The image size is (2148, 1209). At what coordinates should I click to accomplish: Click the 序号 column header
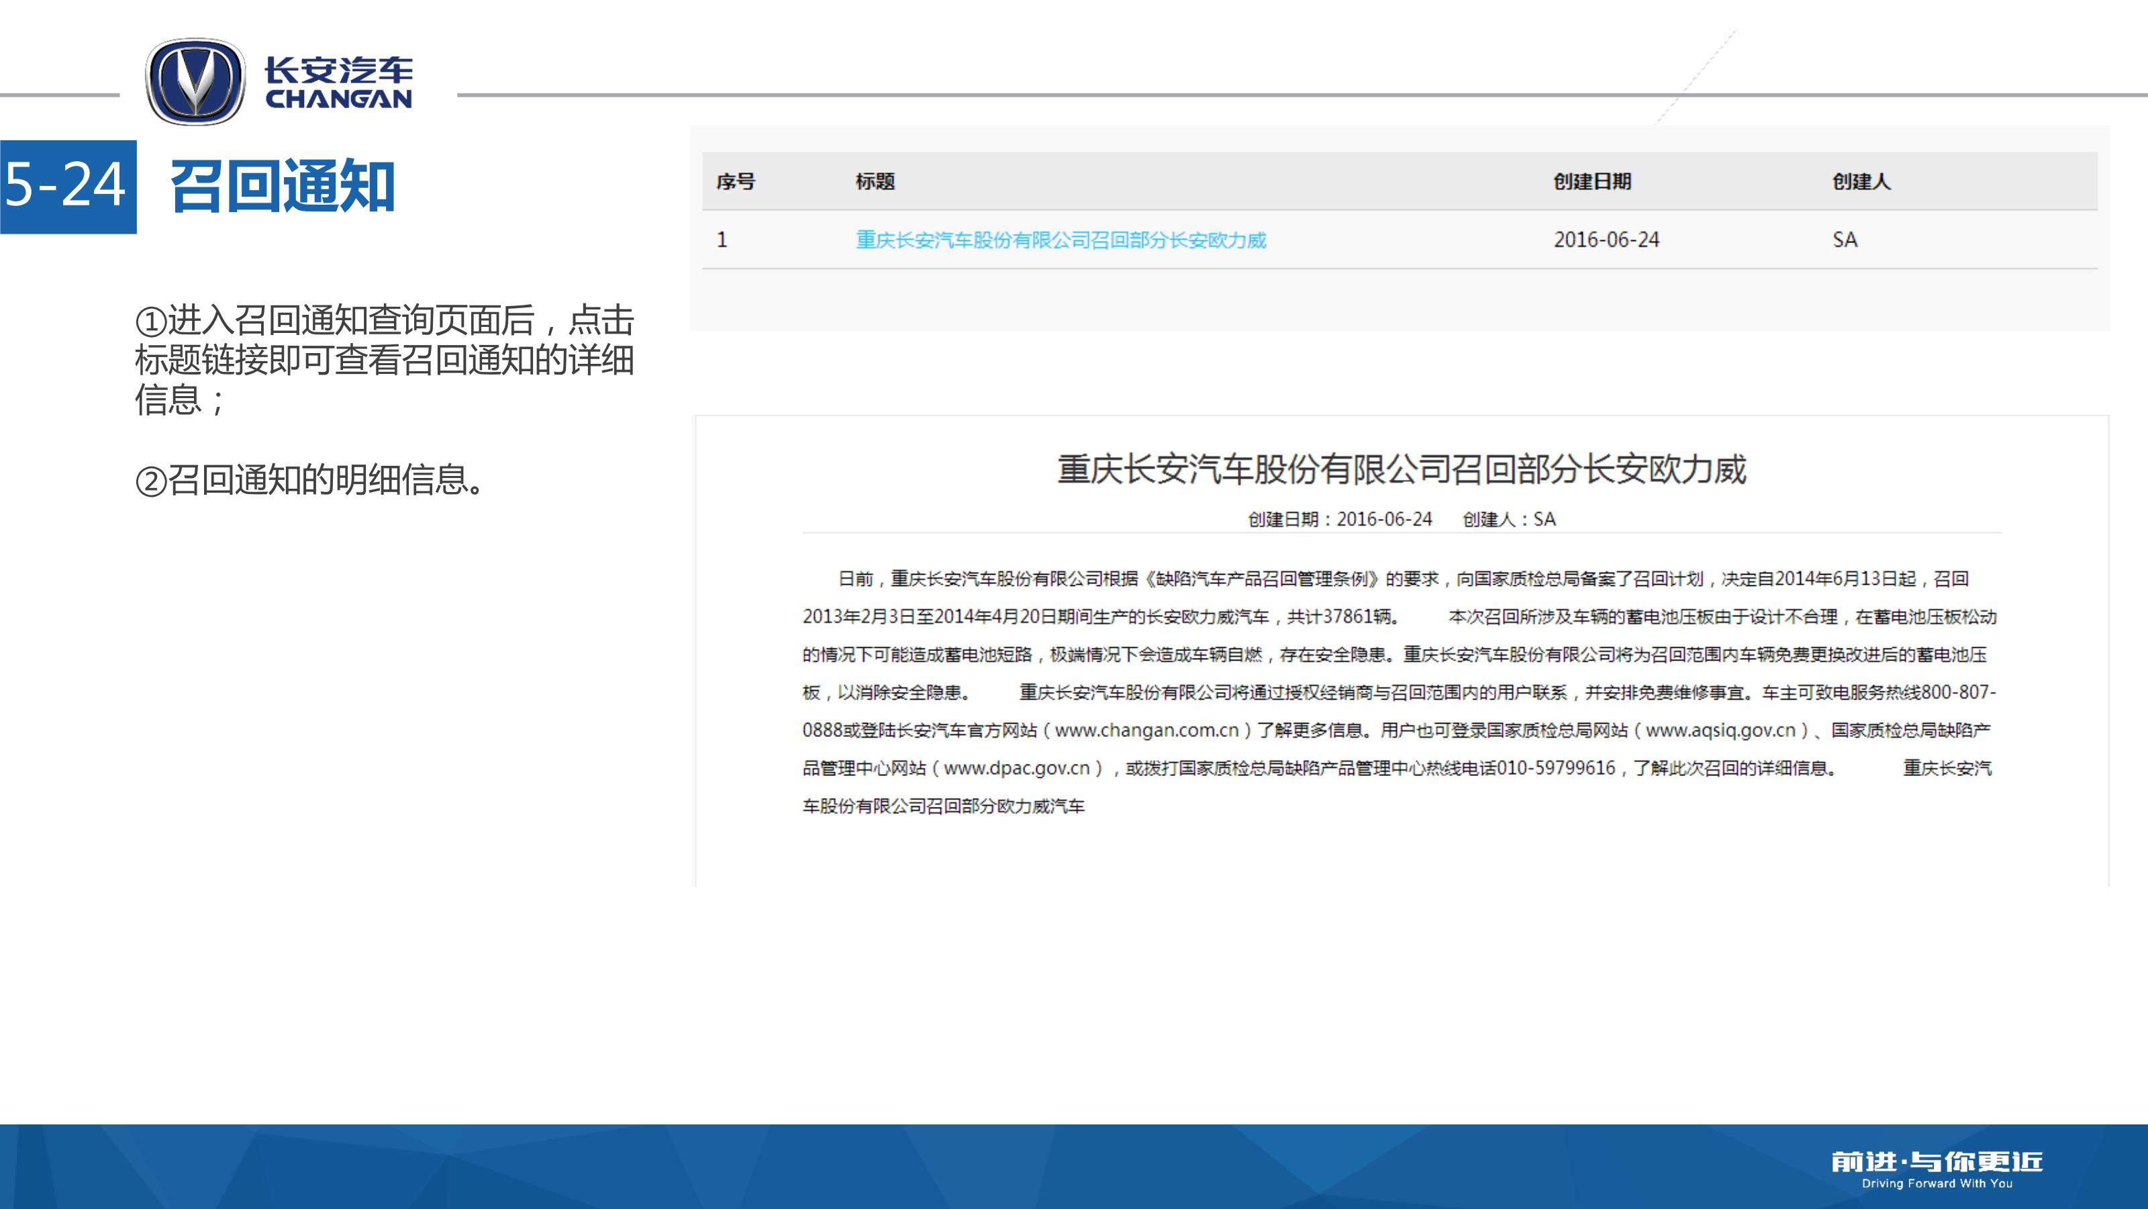tap(734, 181)
